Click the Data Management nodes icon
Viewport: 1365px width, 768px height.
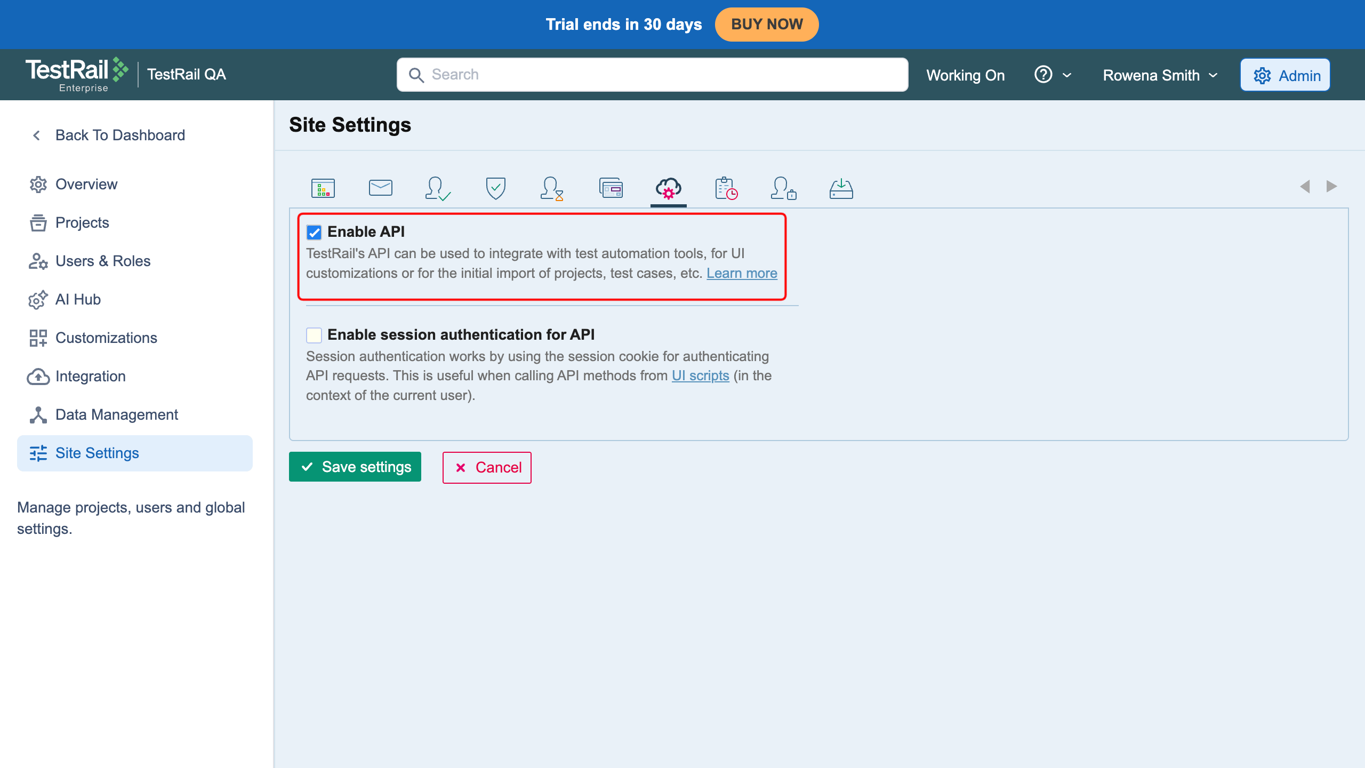[38, 415]
